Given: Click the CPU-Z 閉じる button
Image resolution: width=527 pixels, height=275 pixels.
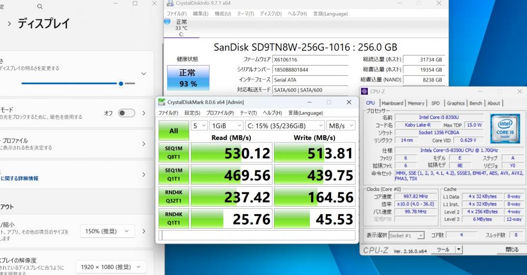Looking at the screenshot, I should pyautogui.click(x=512, y=250).
